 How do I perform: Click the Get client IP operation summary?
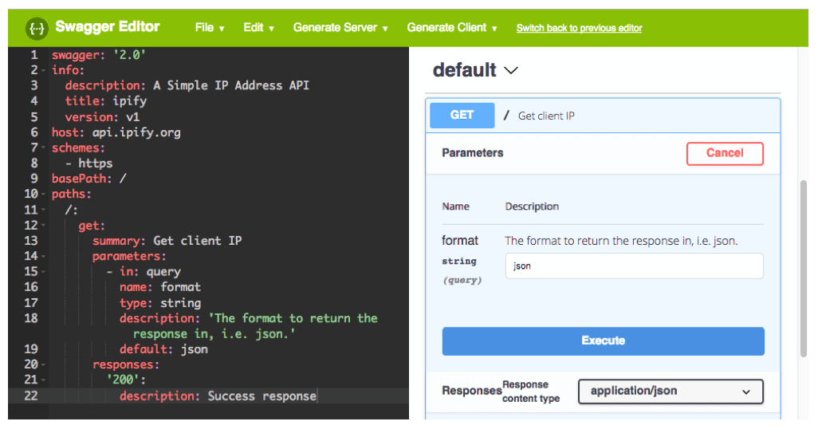pyautogui.click(x=546, y=116)
